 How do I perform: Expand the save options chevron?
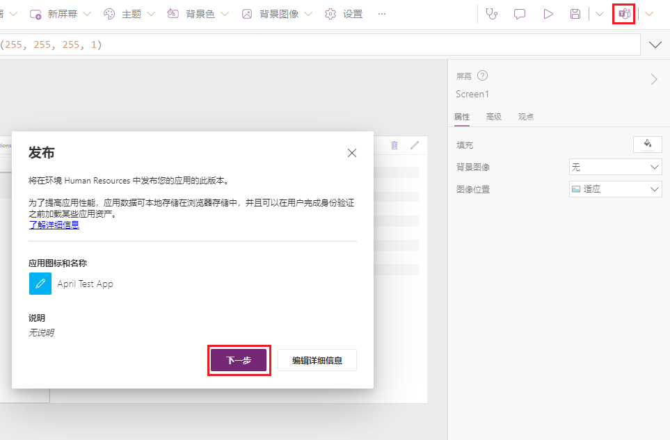(600, 14)
